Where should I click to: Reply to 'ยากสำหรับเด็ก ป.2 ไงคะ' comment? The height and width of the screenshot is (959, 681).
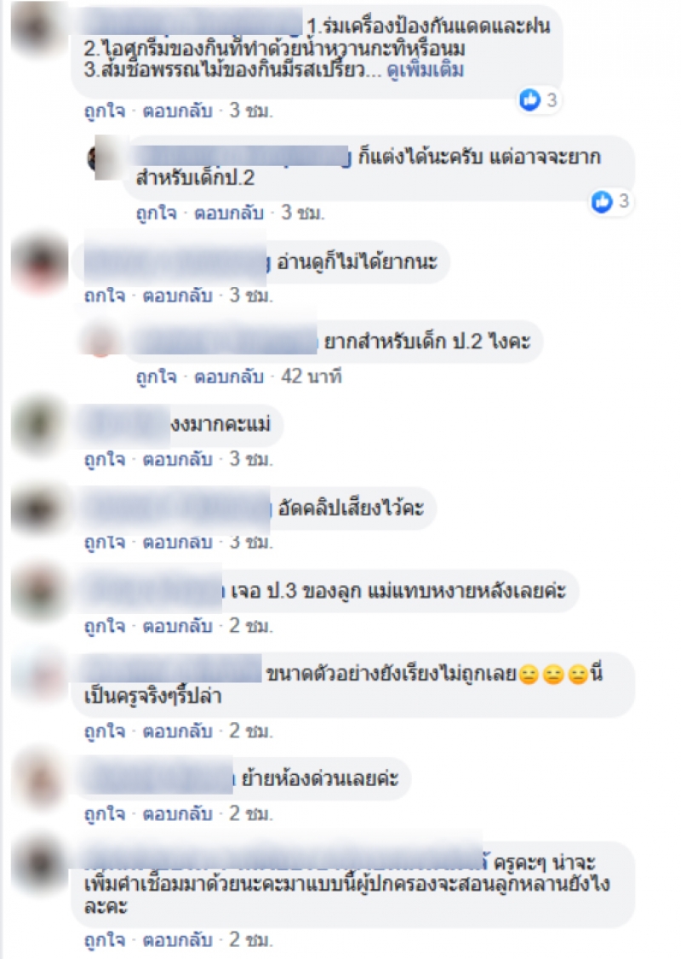pos(229,376)
